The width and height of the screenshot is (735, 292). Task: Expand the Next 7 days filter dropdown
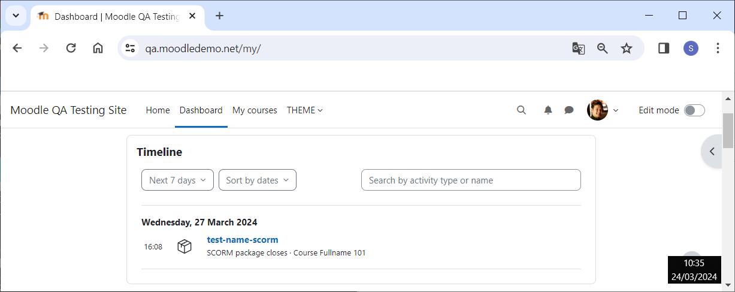[177, 180]
